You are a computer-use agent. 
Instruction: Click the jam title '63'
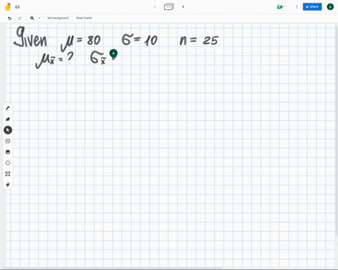18,7
